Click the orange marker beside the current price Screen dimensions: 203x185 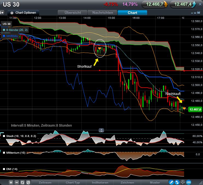(184, 109)
